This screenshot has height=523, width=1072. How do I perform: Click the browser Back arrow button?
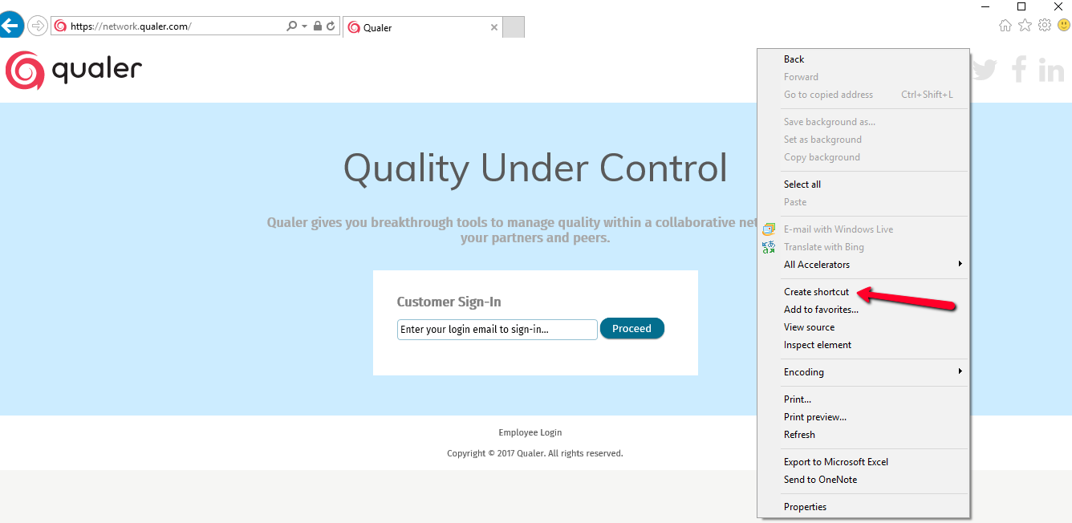(10, 25)
